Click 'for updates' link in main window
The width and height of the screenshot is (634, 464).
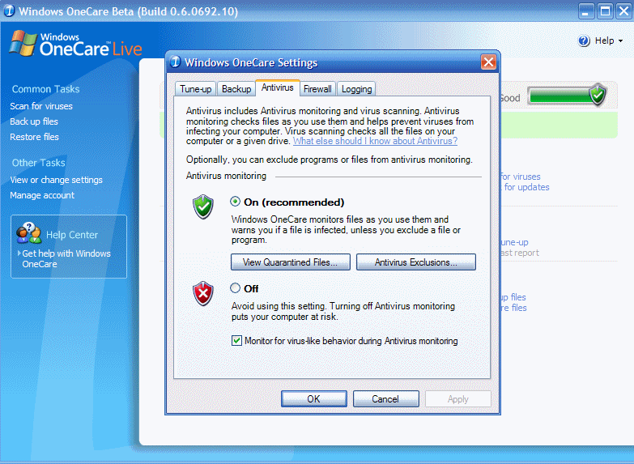(527, 187)
